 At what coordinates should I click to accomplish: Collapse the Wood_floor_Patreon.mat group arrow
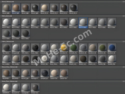tap(1, 67)
